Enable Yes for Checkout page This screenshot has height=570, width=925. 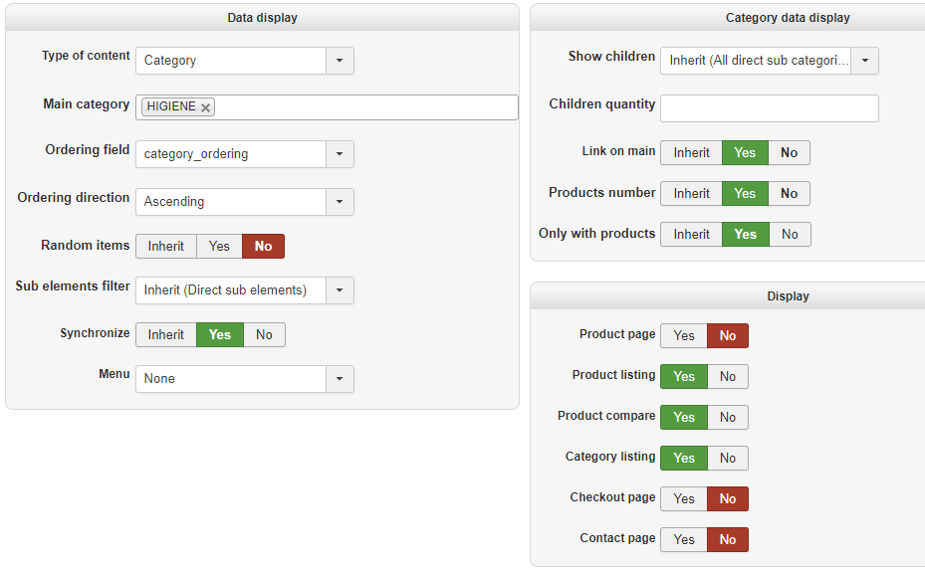tap(684, 498)
